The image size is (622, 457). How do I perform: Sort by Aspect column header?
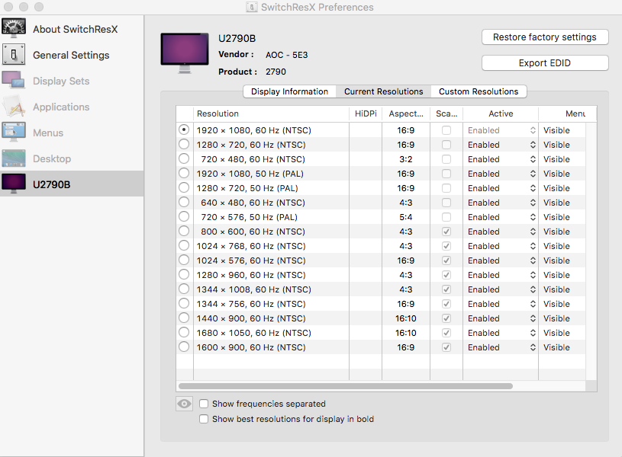[x=406, y=113]
